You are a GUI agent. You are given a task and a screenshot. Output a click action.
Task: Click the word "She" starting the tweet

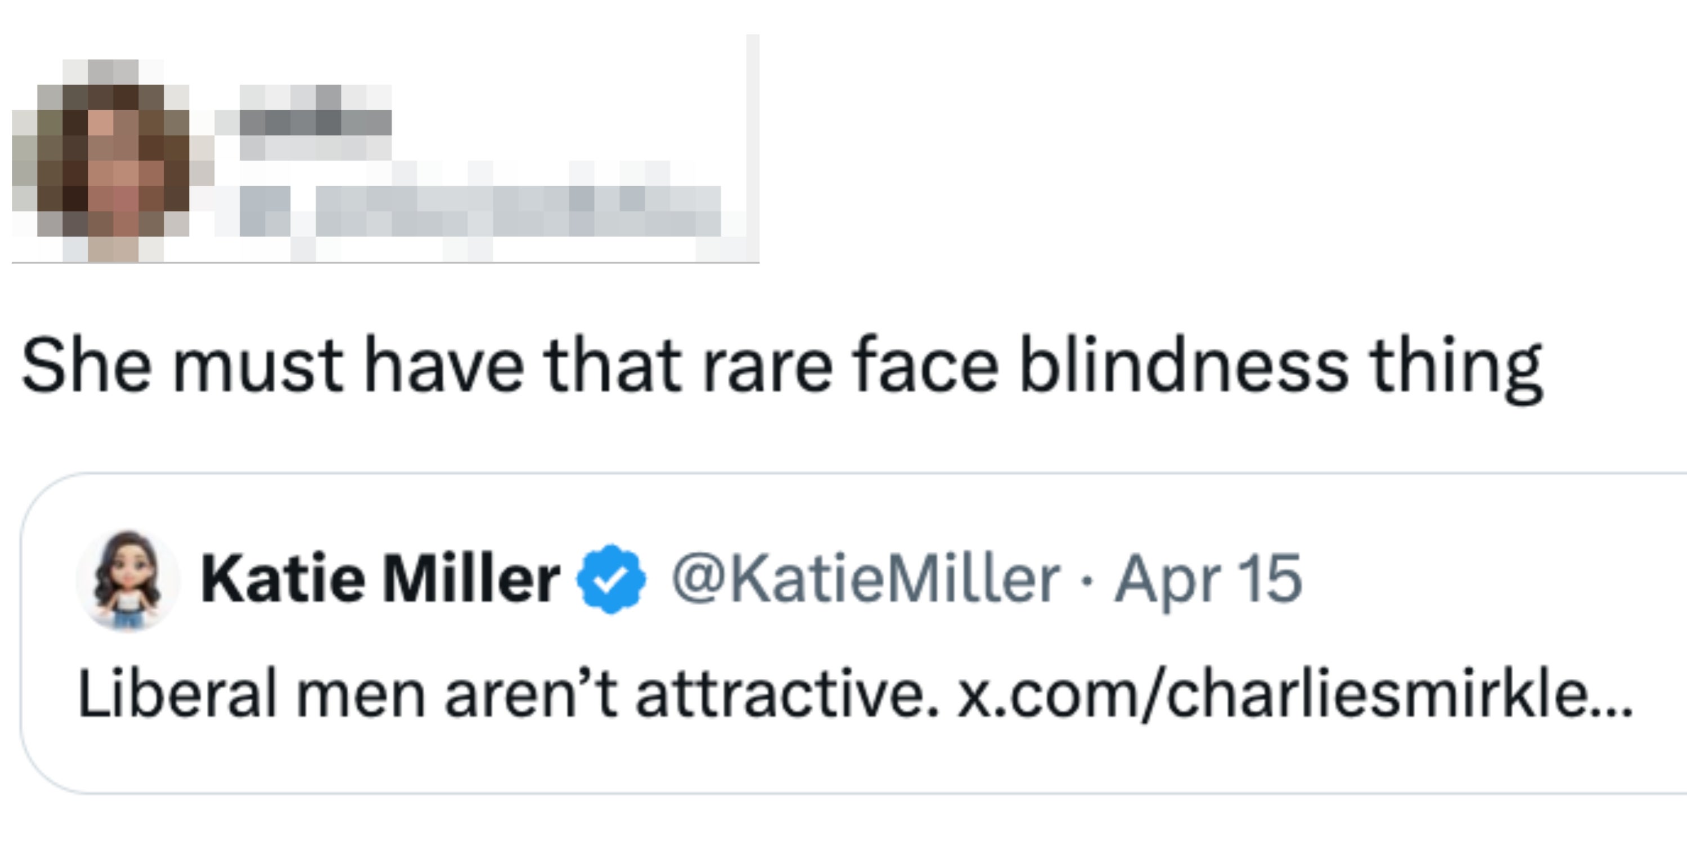click(85, 365)
